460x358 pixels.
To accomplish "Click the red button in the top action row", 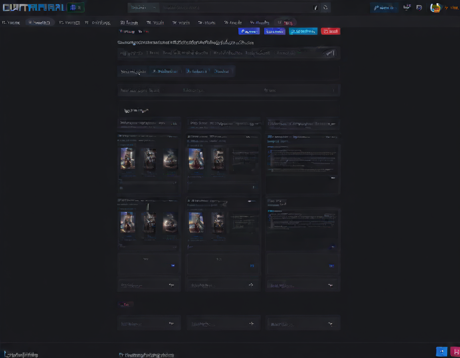I will pyautogui.click(x=331, y=31).
